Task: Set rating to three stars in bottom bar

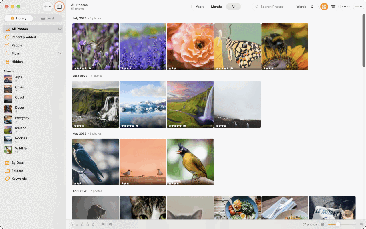Action: tap(82, 224)
